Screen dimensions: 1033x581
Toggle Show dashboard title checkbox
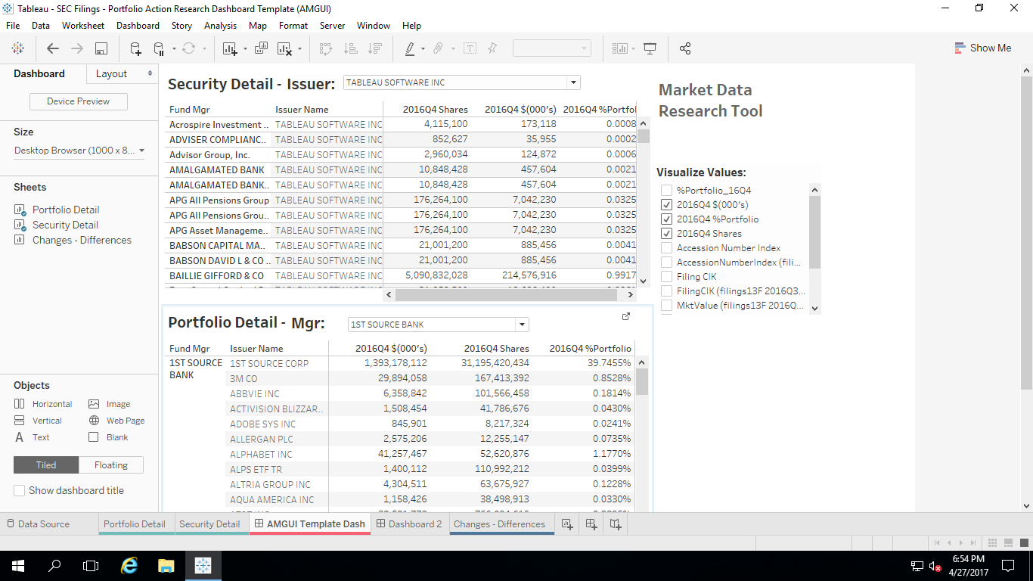pos(20,490)
